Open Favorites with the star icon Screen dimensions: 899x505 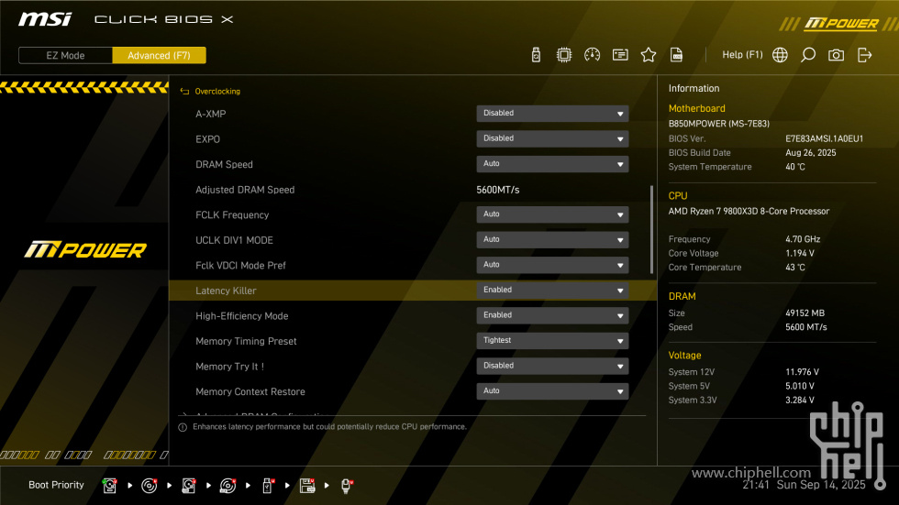(x=649, y=55)
